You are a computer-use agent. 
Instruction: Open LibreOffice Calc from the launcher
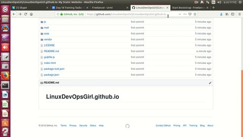tap(5, 104)
